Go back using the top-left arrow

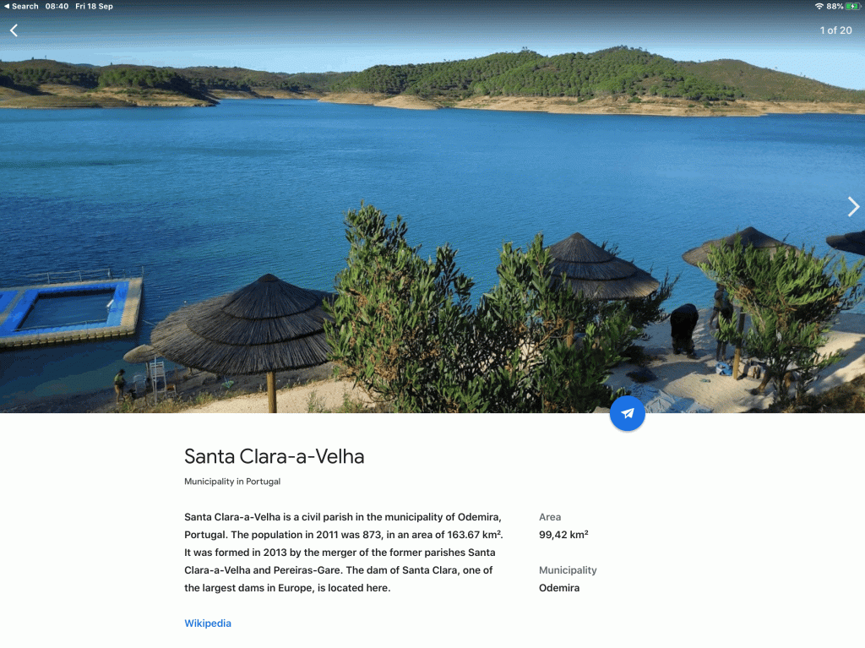click(14, 30)
